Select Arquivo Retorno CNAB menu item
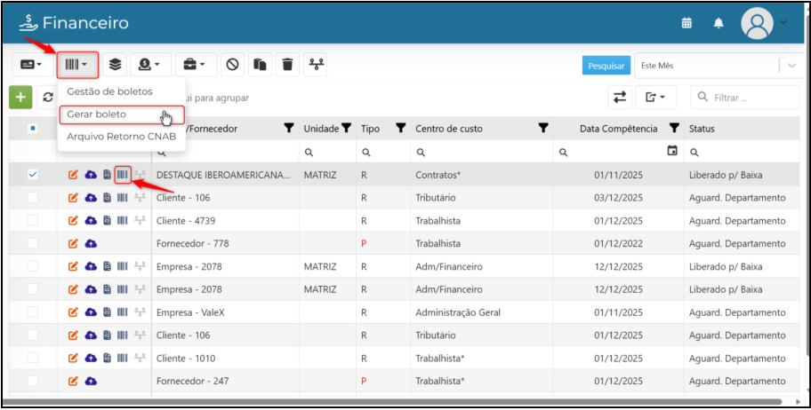811x410 pixels. tap(122, 137)
